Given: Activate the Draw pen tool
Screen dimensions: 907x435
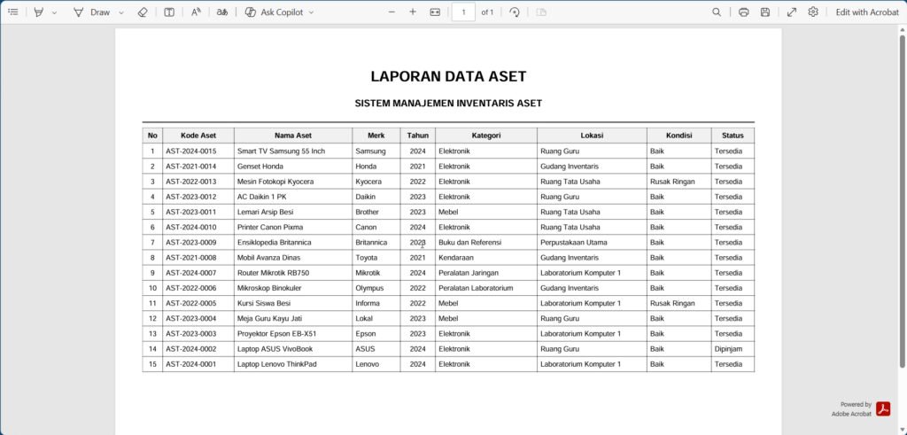Looking at the screenshot, I should pos(91,12).
